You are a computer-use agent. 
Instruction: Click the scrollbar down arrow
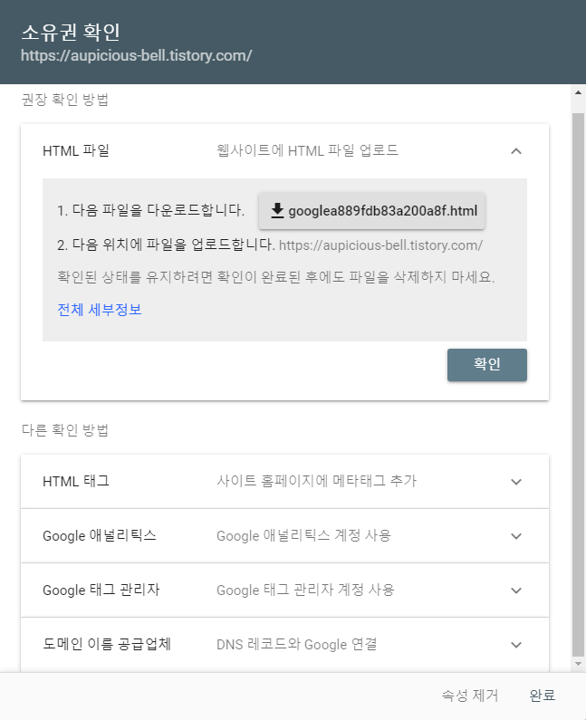(578, 664)
